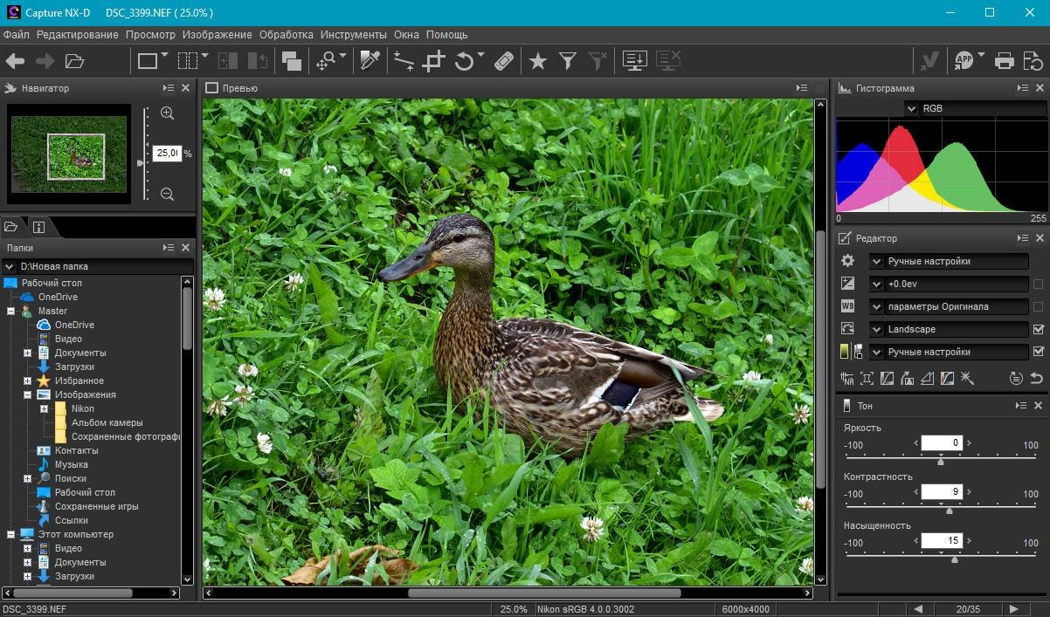Viewport: 1050px width, 617px height.
Task: Uncheck the Landscape picture control checkbox
Action: [x=1038, y=329]
